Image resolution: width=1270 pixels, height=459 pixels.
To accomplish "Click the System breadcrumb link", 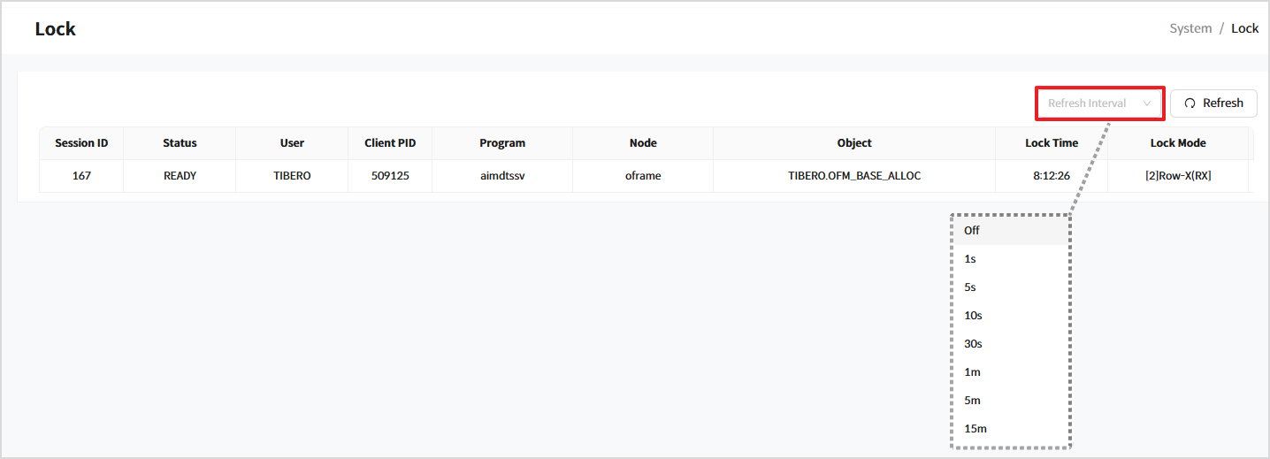I will click(1190, 28).
